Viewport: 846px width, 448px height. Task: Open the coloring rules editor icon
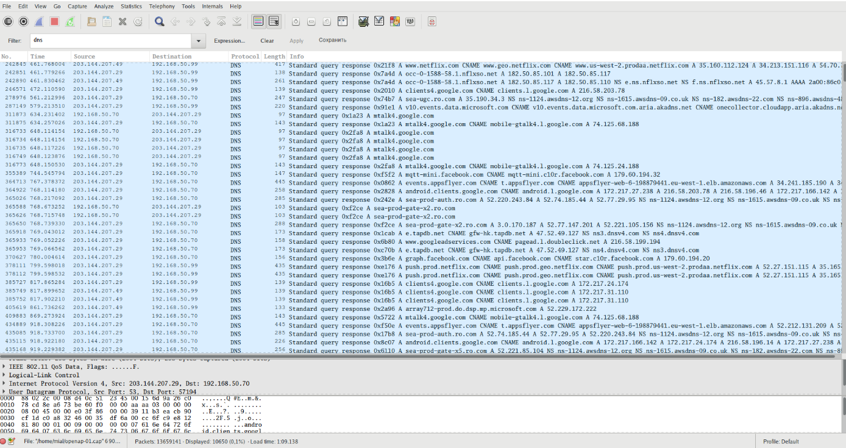[x=394, y=21]
